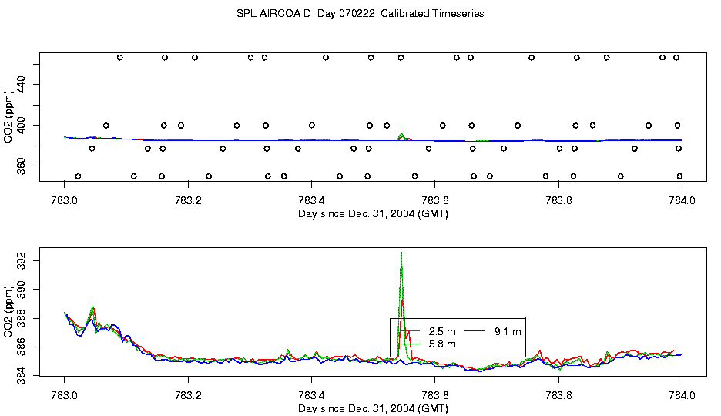Click the '783.2' x-axis tick of top plot

pos(188,200)
